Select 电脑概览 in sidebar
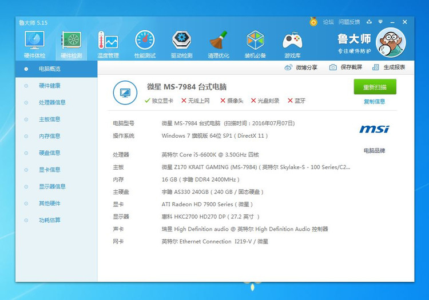 [x=57, y=69]
